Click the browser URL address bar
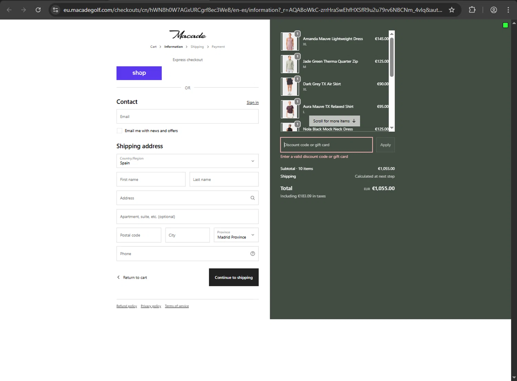 click(253, 10)
